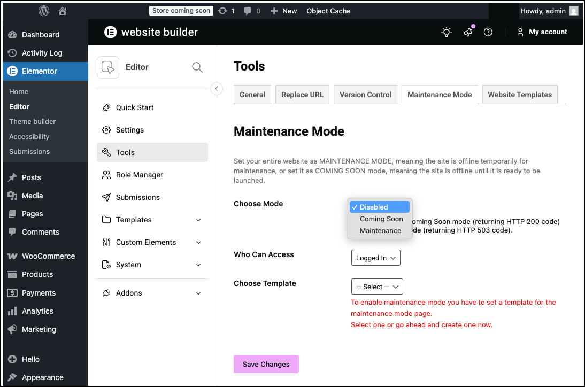585x387 pixels.
Task: Open Theme builder submenu link
Action: [33, 121]
